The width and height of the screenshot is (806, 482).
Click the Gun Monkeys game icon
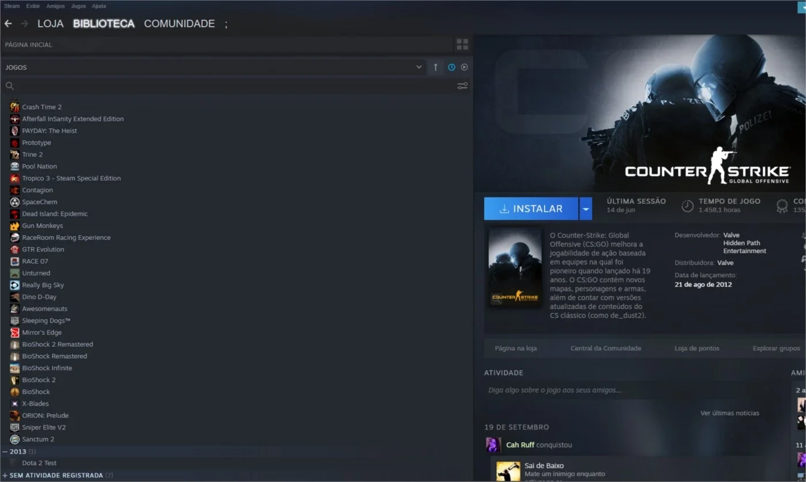tap(15, 225)
